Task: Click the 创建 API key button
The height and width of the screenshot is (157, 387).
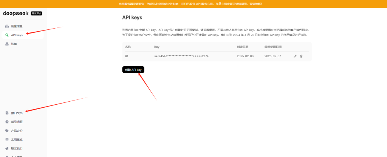Action: click(x=133, y=70)
